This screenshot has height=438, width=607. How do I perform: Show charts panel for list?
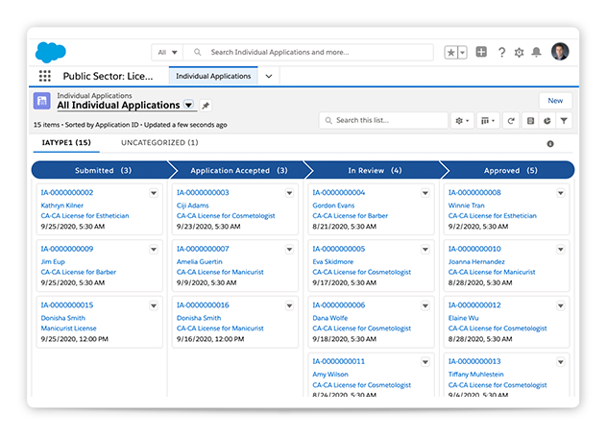(x=546, y=121)
